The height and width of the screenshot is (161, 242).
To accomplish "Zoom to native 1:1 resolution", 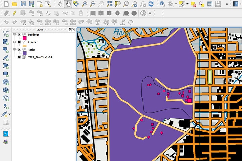I will [x=101, y=4].
